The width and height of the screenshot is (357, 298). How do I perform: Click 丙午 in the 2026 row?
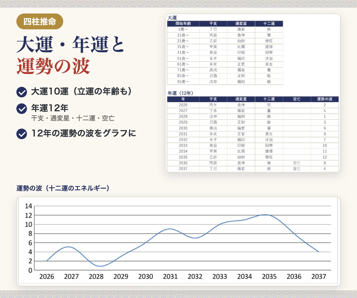pyautogui.click(x=213, y=105)
